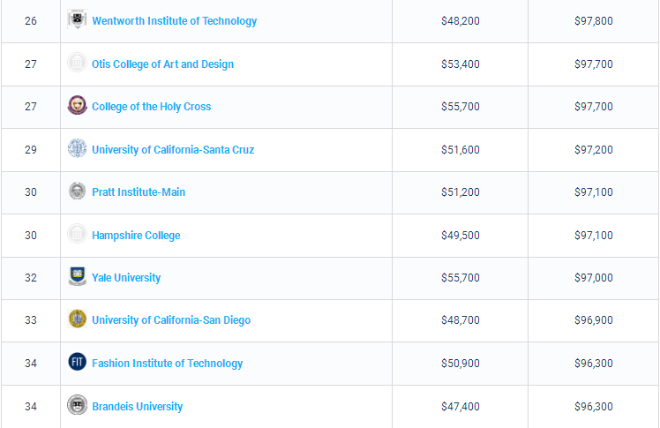This screenshot has height=428, width=660.
Task: Go to the Yale University page
Action: [x=126, y=278]
